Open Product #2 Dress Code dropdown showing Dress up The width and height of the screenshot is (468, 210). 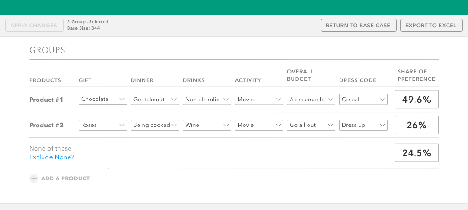(x=363, y=125)
